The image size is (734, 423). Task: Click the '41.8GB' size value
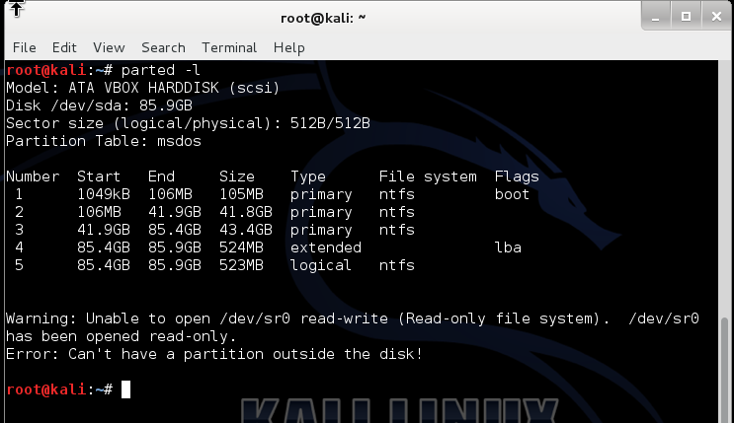tap(246, 212)
